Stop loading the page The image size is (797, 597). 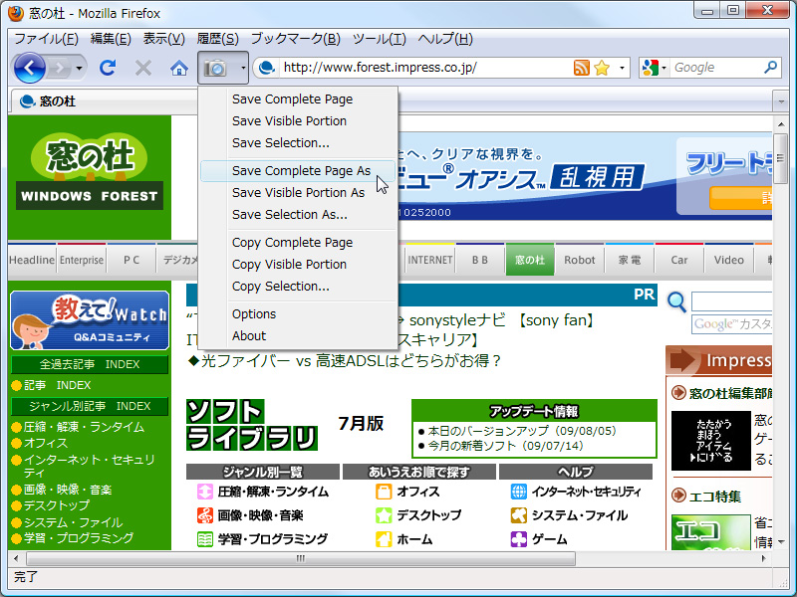tap(142, 68)
